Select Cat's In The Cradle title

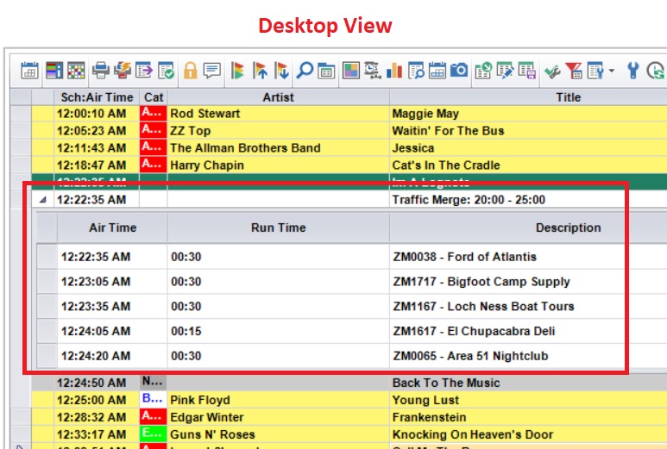click(528, 165)
